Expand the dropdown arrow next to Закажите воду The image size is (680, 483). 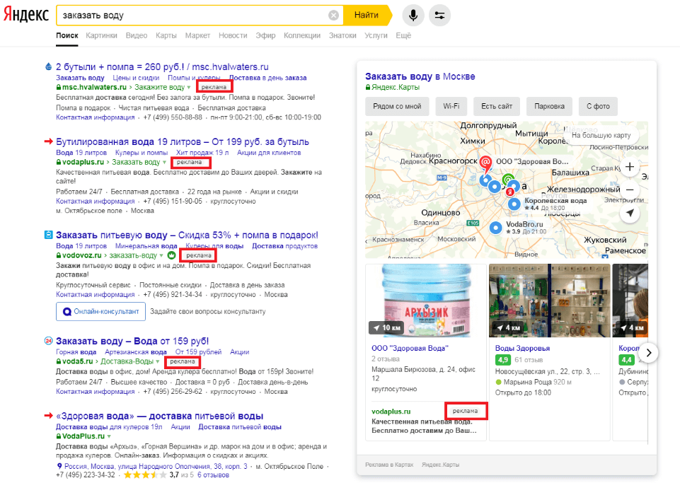pos(189,88)
